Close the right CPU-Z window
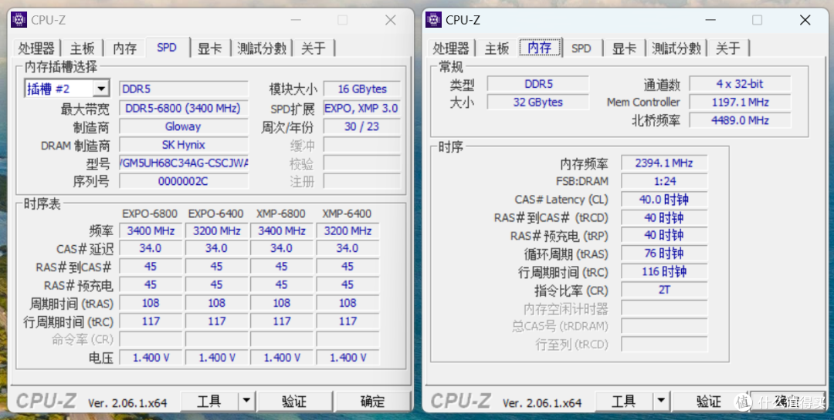834x420 pixels. 805,19
